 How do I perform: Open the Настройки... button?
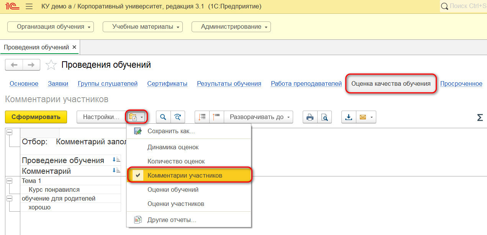(x=102, y=117)
